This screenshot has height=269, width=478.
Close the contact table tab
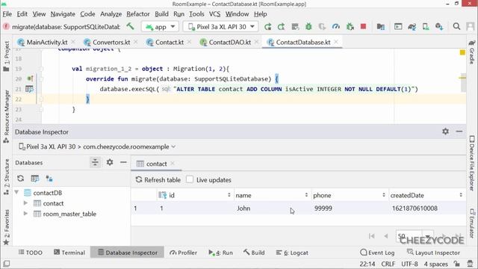(x=173, y=164)
